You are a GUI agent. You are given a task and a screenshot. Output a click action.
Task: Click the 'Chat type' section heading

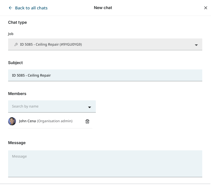17,23
